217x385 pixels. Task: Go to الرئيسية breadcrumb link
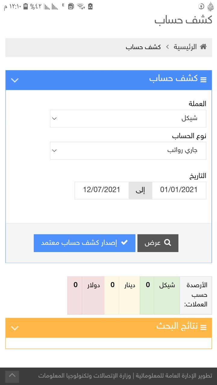[x=185, y=47]
